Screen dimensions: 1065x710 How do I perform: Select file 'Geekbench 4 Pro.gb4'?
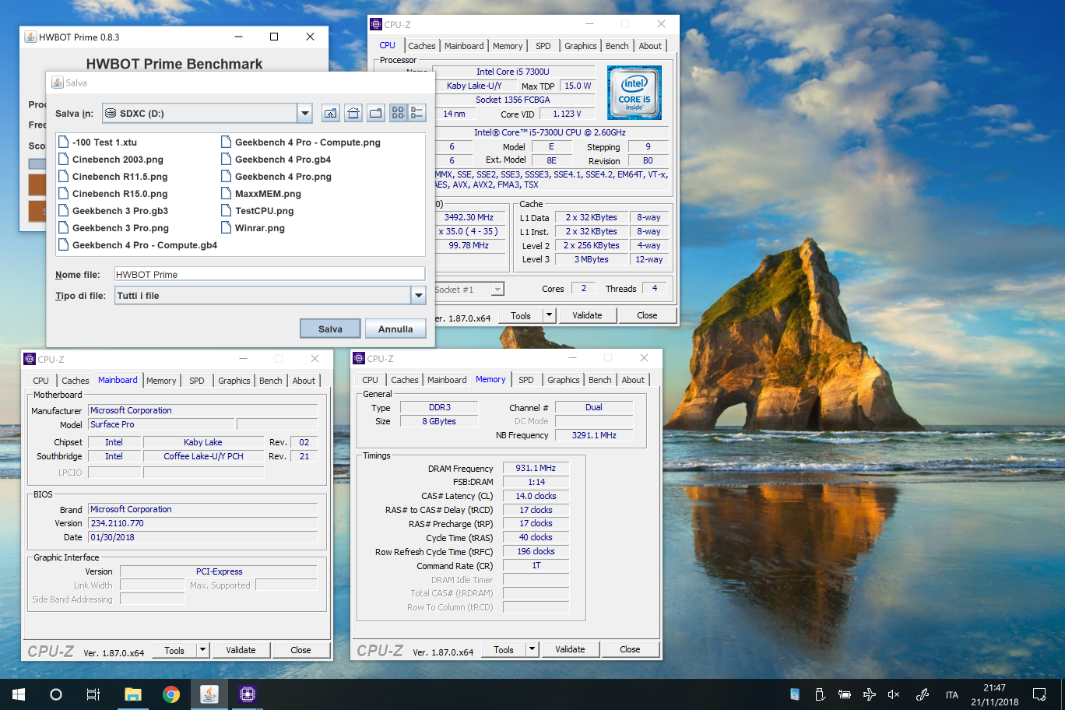[x=276, y=160]
